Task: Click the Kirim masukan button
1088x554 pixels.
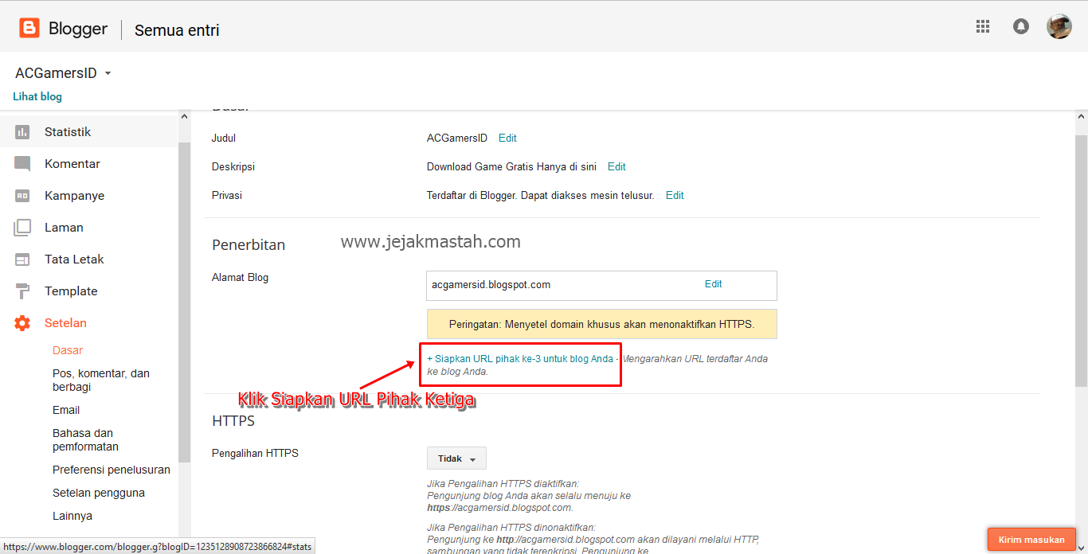Action: click(1031, 540)
